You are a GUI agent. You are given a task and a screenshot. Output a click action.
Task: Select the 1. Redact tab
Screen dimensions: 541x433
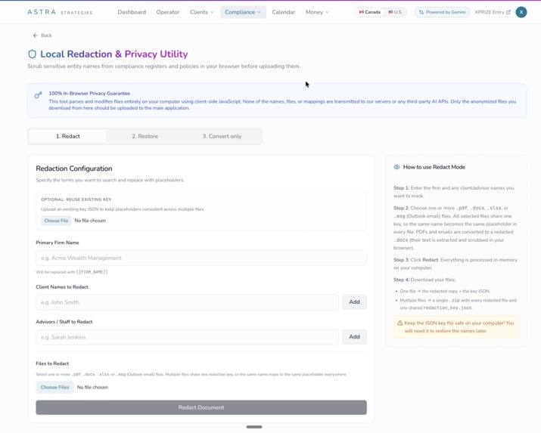pos(68,136)
